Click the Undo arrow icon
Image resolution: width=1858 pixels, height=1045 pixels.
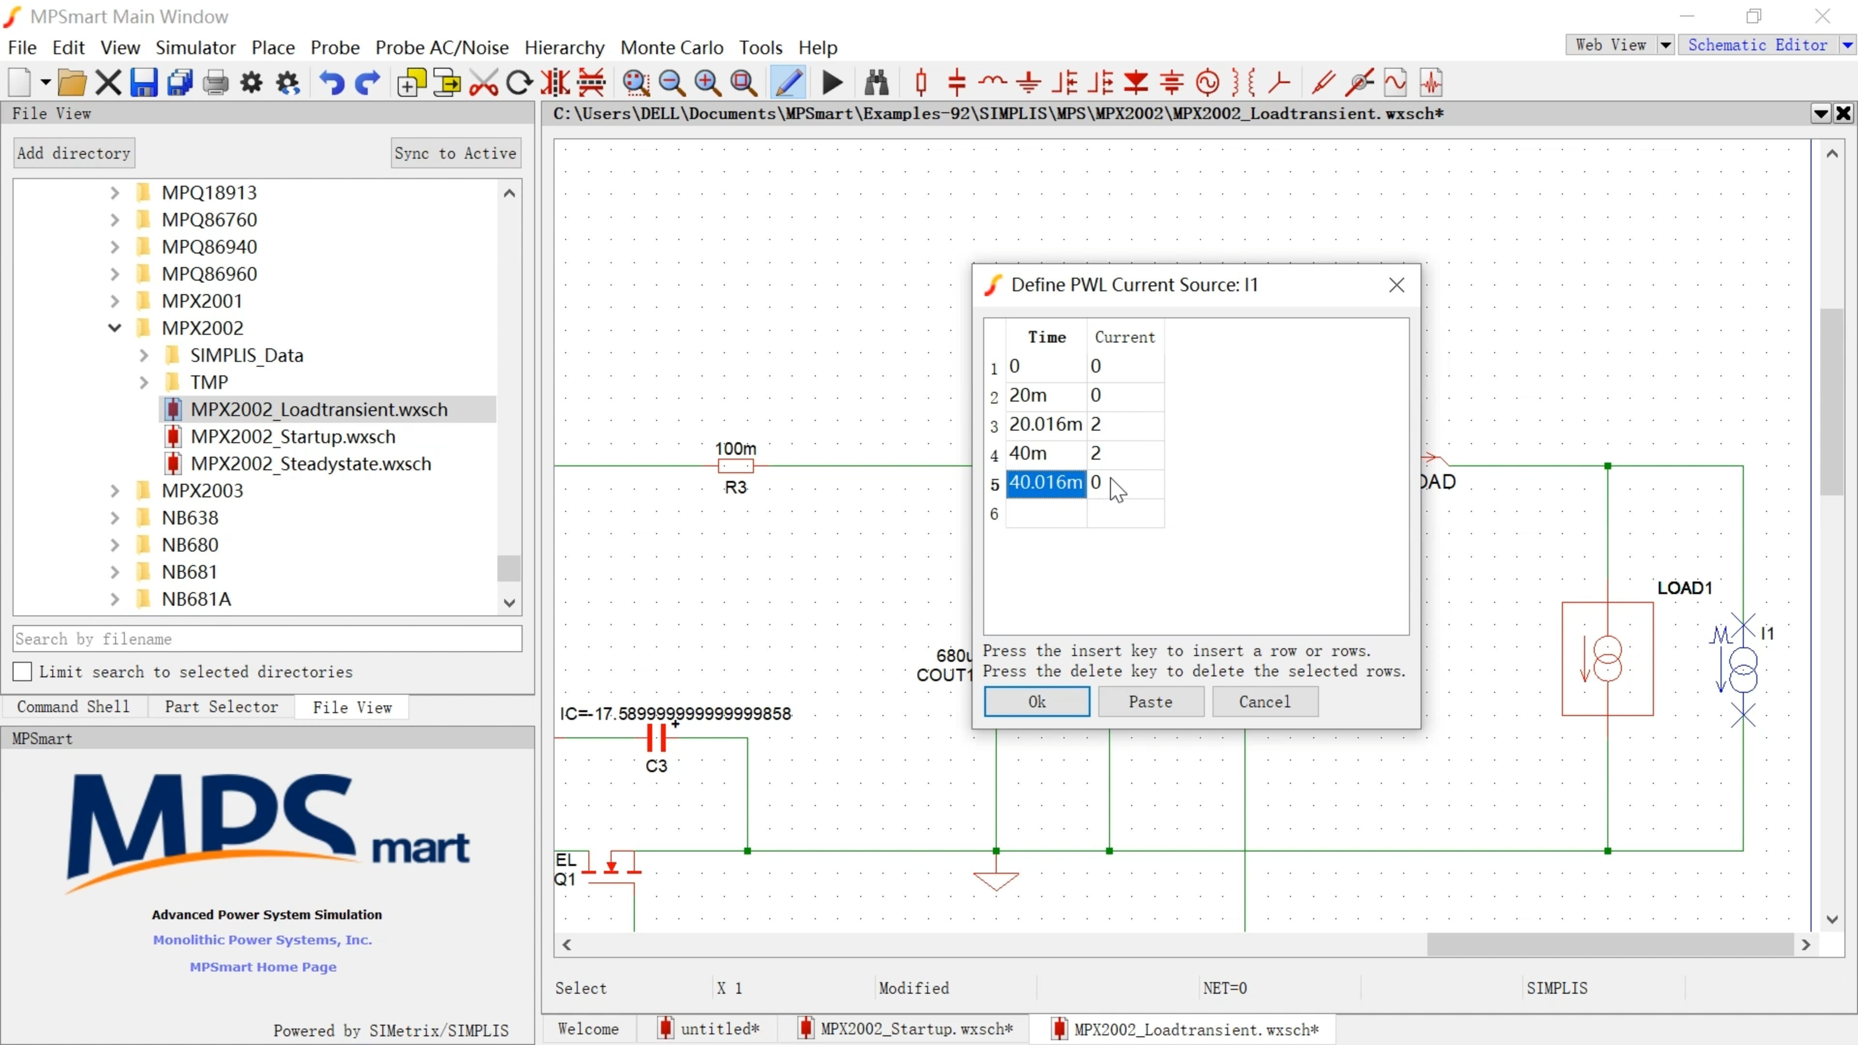(x=332, y=83)
